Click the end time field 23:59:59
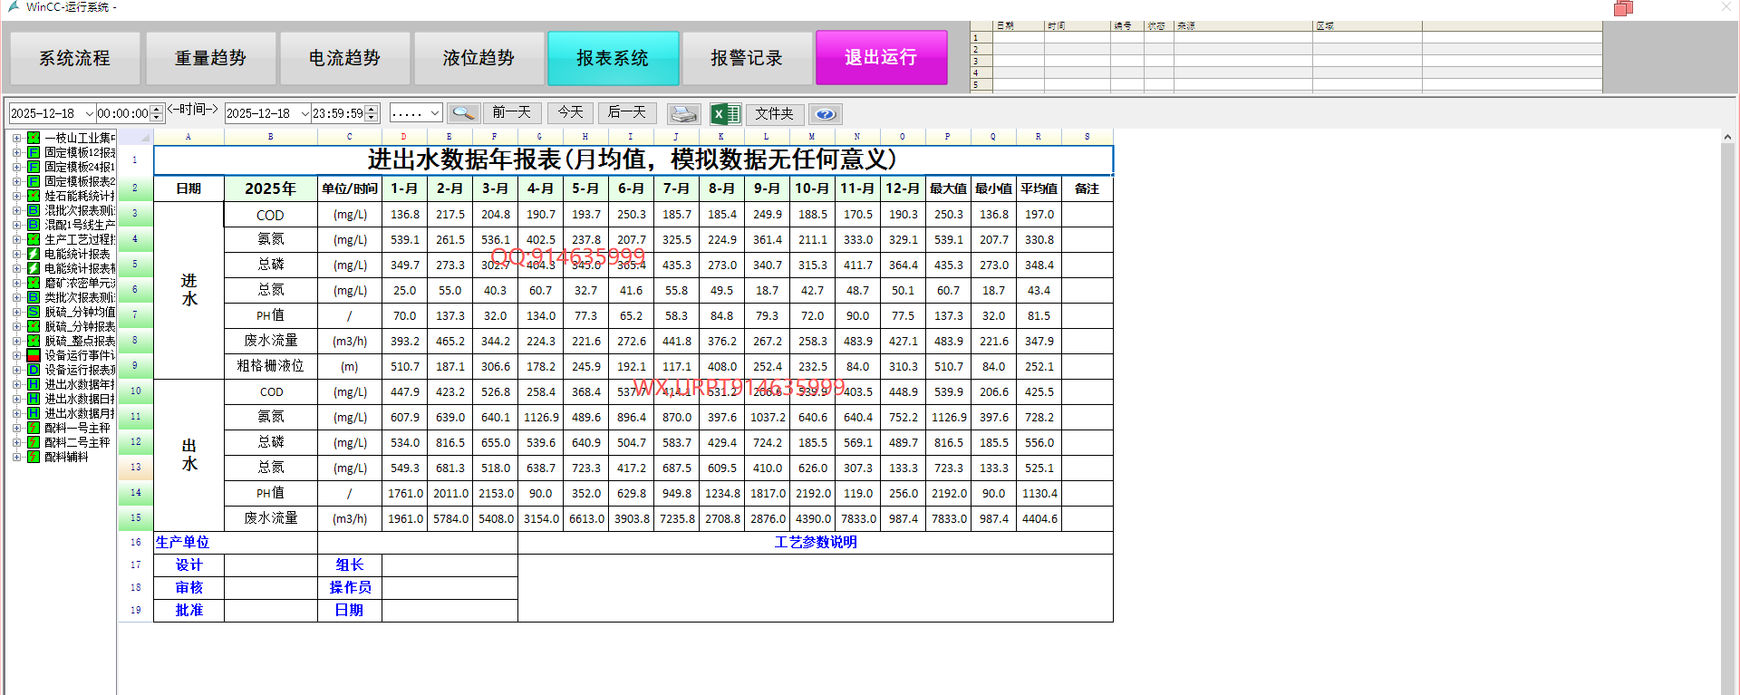Viewport: 1740px width, 695px height. coord(337,113)
